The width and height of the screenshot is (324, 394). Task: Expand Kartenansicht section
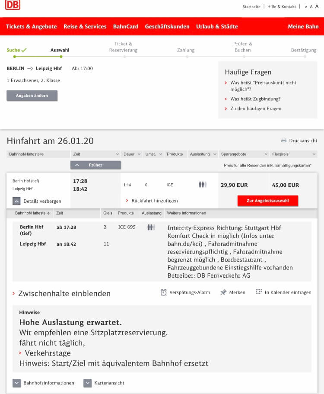coord(88,383)
